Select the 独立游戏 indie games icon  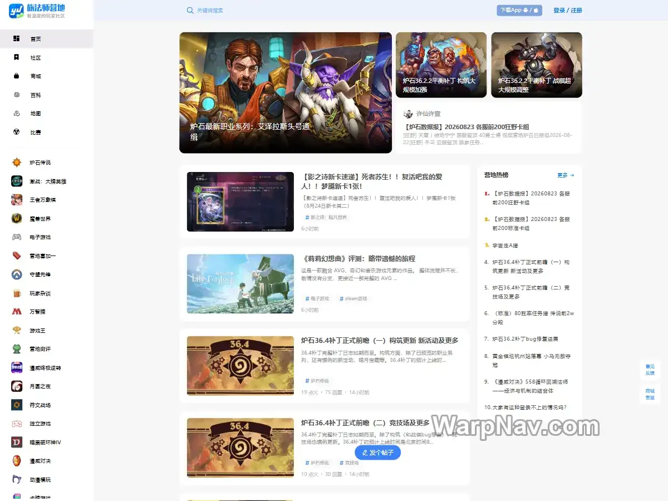pos(17,424)
